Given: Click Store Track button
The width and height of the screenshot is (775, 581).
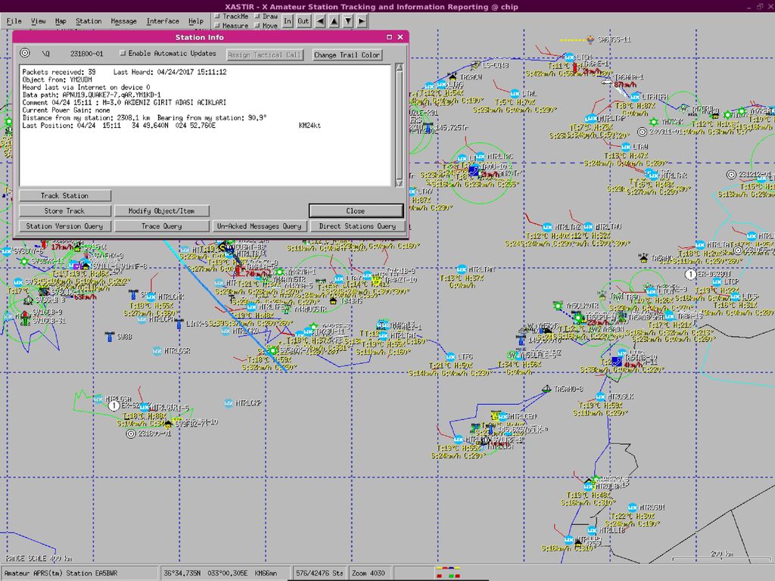Looking at the screenshot, I should click(x=65, y=211).
